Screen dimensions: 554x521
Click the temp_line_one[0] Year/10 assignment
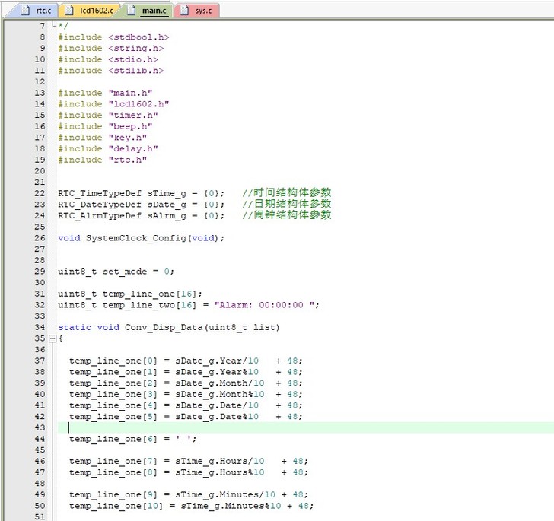pyautogui.click(x=186, y=361)
